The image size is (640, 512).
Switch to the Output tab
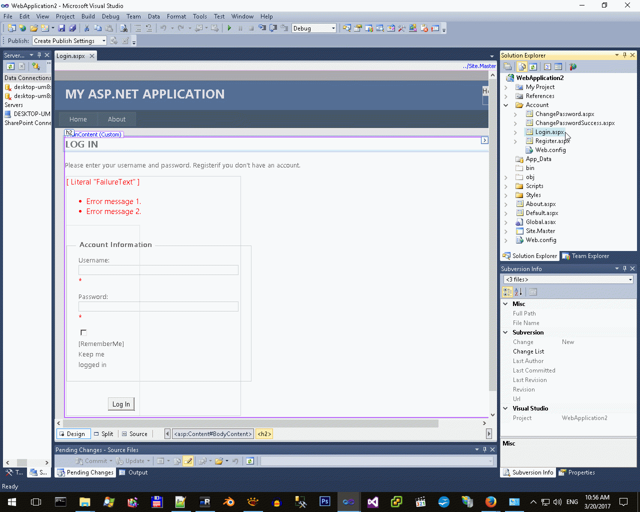(x=133, y=472)
